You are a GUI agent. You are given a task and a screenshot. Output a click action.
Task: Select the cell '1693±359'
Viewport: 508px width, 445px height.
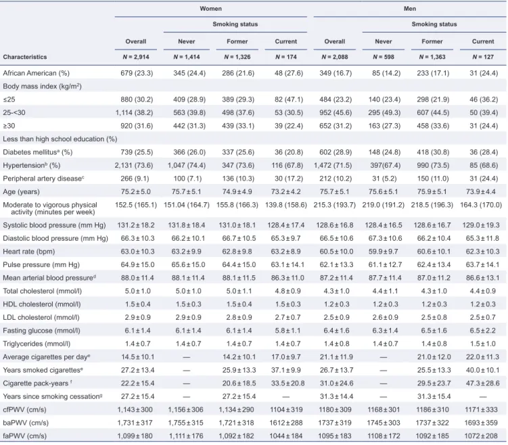(481, 423)
